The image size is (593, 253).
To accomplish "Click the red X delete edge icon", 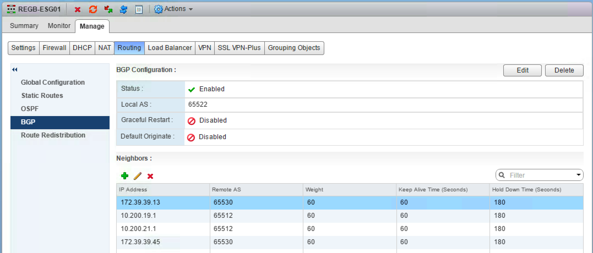I will coord(78,10).
